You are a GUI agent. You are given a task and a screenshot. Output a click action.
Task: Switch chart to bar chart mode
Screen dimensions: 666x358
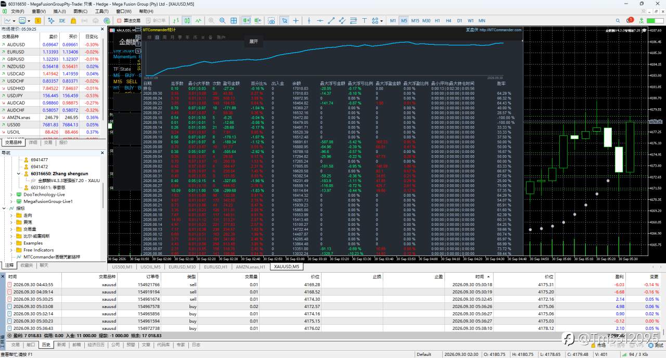coord(175,21)
